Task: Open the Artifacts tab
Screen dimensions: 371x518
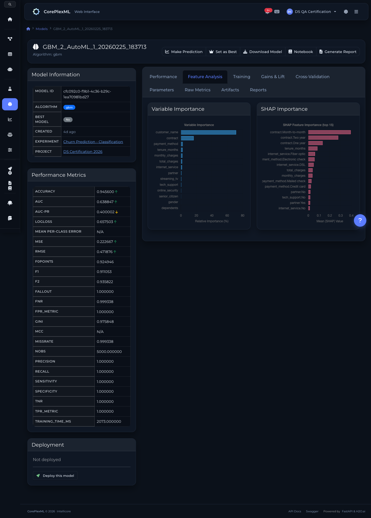Action: point(230,90)
